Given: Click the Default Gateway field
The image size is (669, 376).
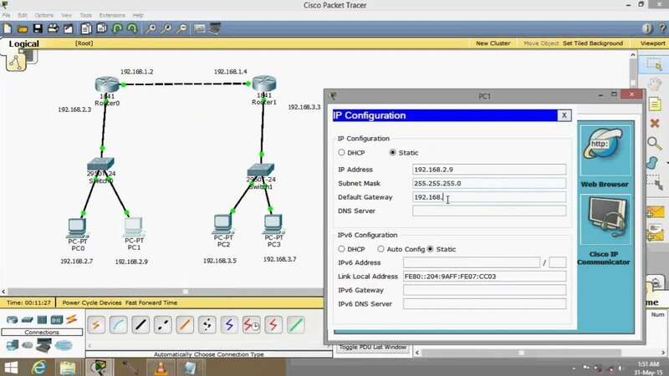Looking at the screenshot, I should tap(489, 197).
